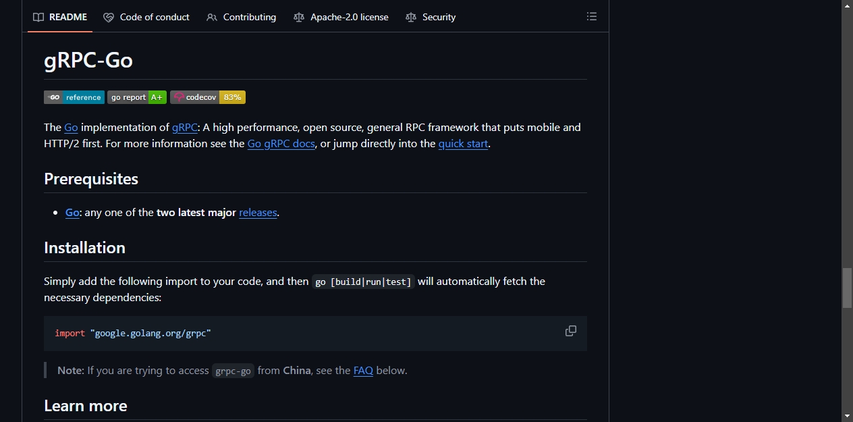Click the Security scale icon
This screenshot has width=853, height=422.
click(411, 17)
